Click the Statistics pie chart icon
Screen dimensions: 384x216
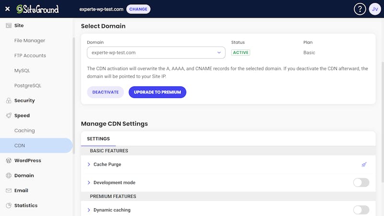(9, 205)
